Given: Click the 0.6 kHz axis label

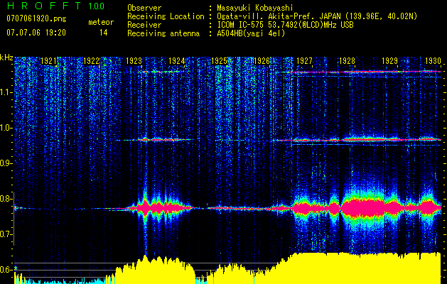Looking at the screenshot, I should point(7,270).
